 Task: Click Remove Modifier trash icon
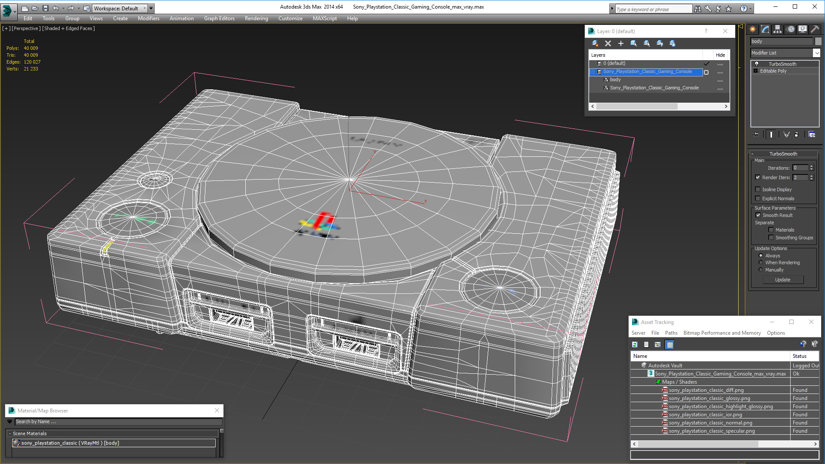(797, 134)
